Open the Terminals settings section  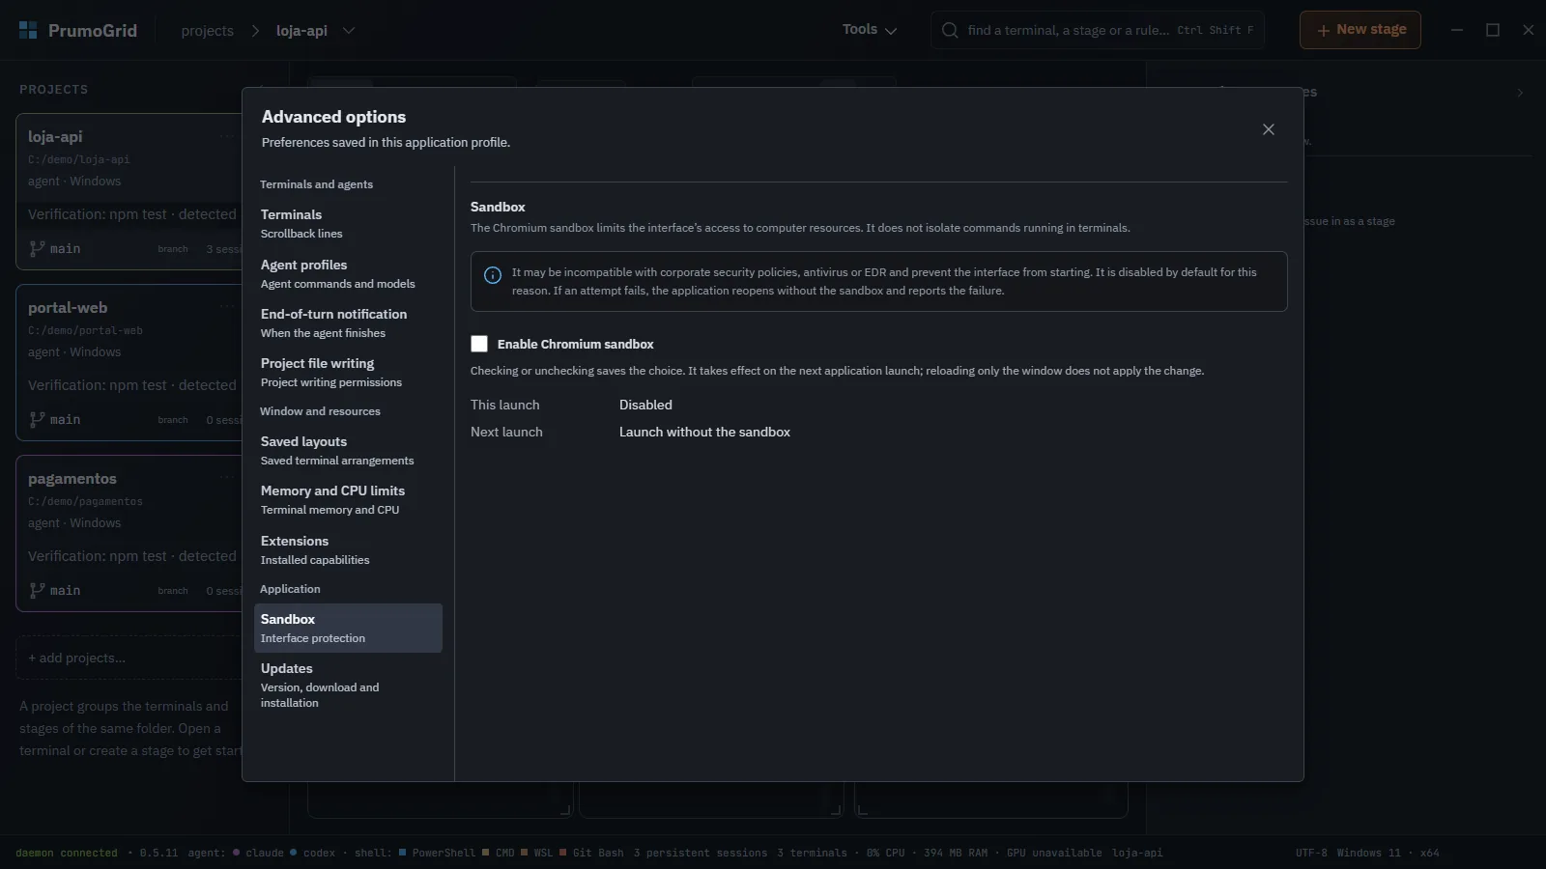tap(348, 223)
